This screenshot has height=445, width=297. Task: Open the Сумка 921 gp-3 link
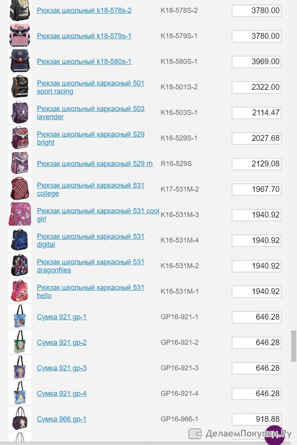(x=61, y=368)
